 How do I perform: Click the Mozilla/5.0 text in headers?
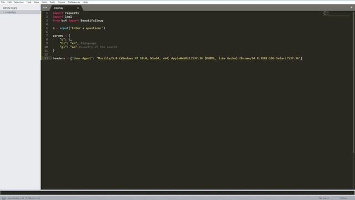coord(108,58)
